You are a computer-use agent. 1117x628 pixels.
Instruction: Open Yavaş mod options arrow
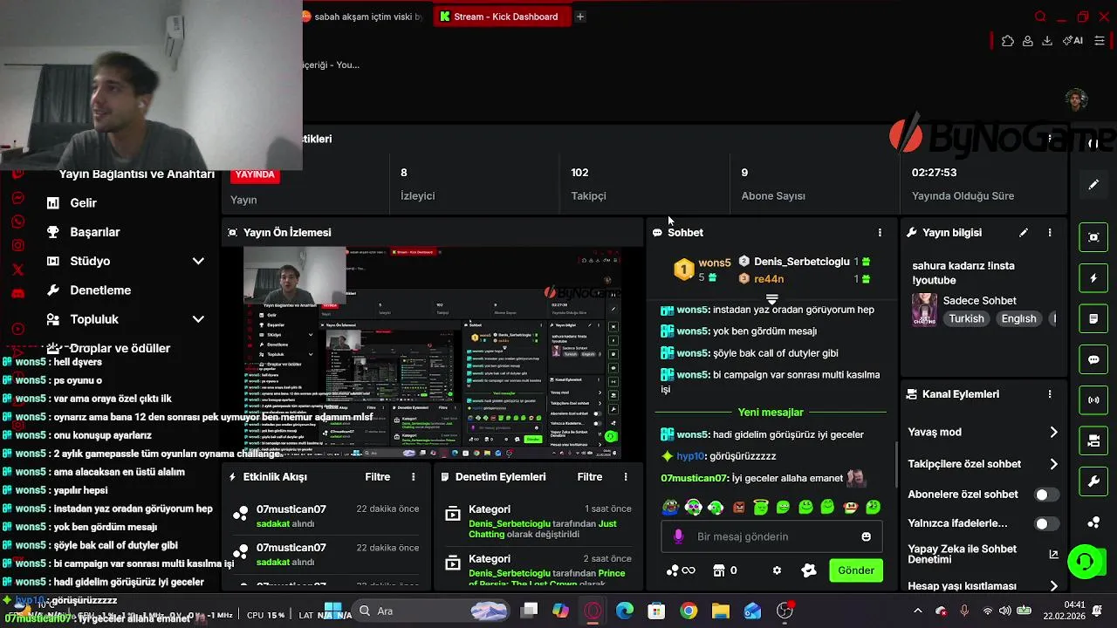click(x=1053, y=432)
